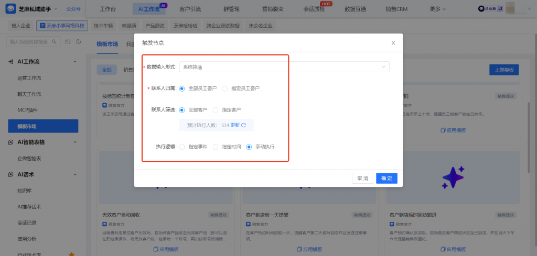Click the 接入企业 button

point(21,26)
